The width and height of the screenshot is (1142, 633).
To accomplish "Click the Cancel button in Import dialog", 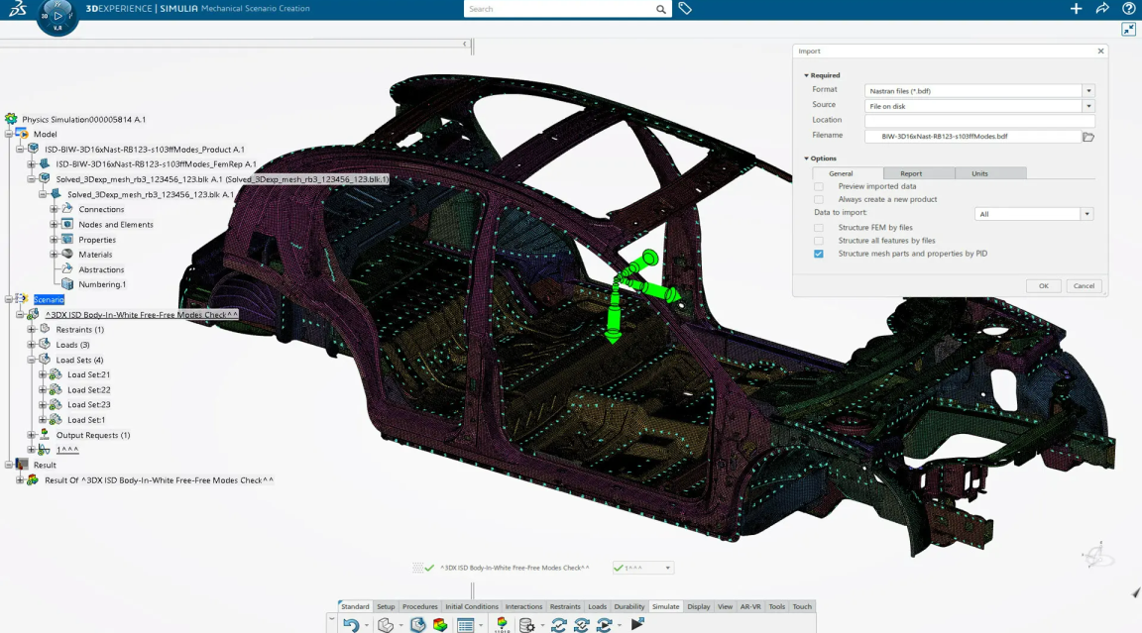I will (x=1084, y=285).
